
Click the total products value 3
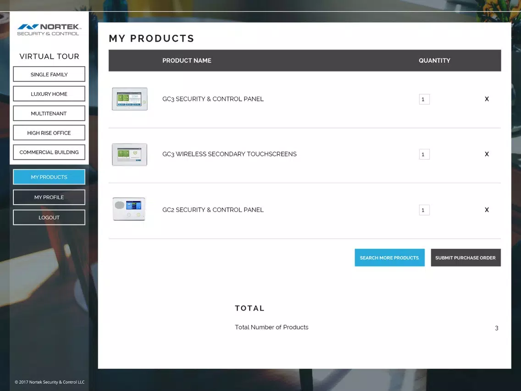coord(496,328)
